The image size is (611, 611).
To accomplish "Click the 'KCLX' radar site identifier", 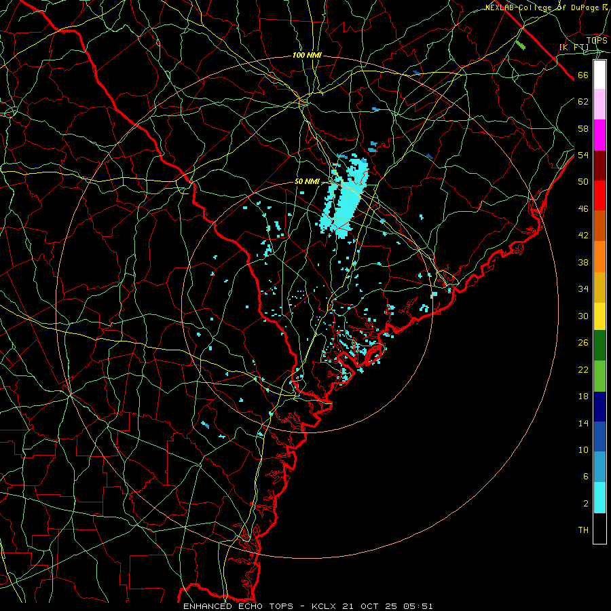I will (x=324, y=606).
